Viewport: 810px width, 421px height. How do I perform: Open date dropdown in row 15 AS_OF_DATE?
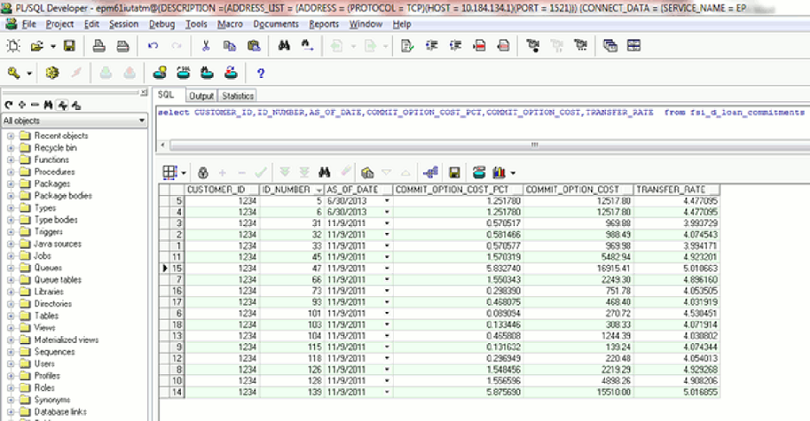click(x=387, y=268)
